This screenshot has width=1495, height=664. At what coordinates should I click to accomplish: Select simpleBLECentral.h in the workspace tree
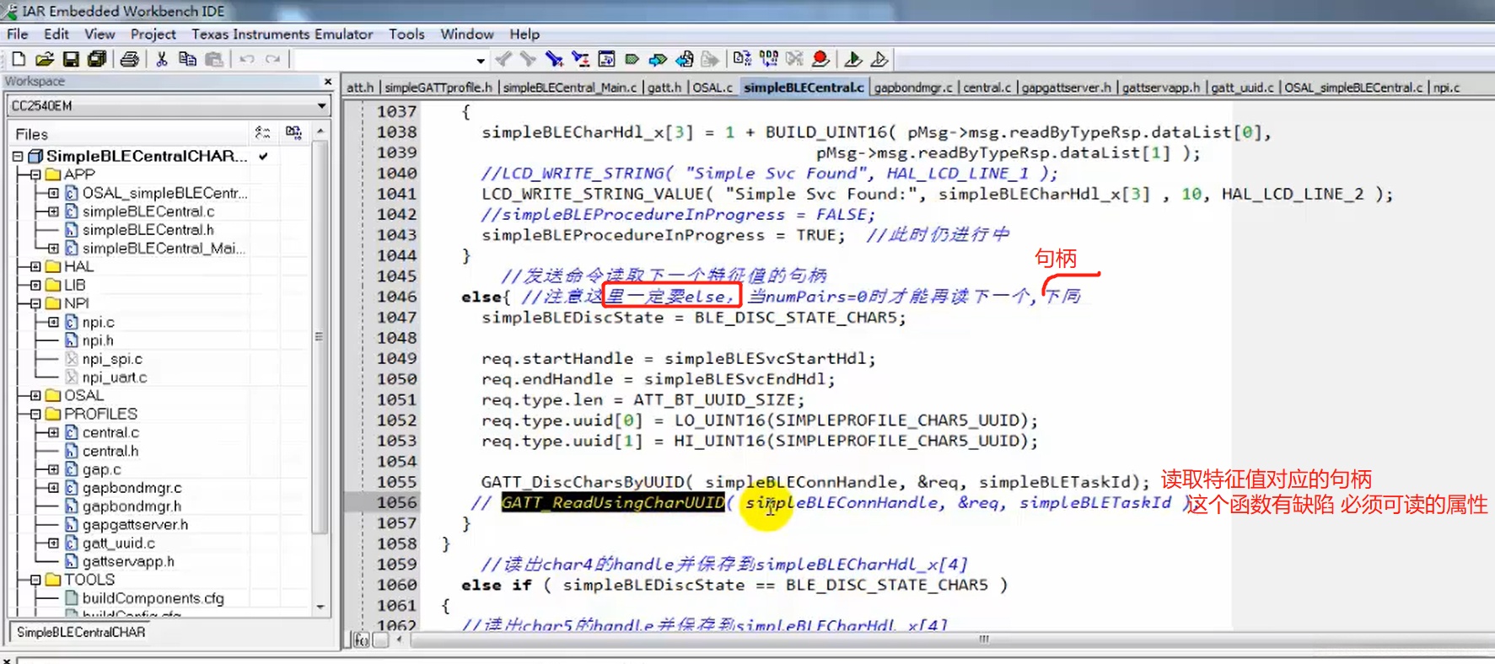pyautogui.click(x=148, y=230)
